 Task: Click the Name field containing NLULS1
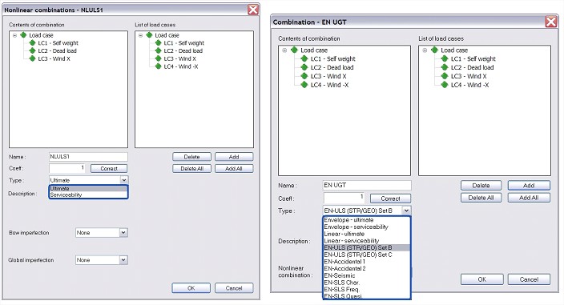pos(88,157)
